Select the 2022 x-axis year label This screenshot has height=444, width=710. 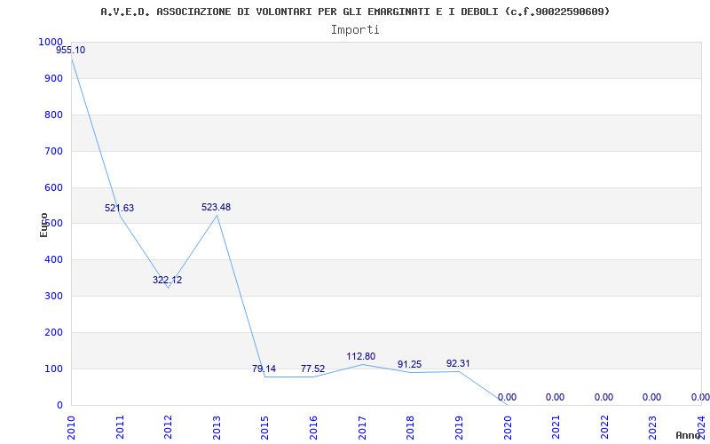click(604, 424)
